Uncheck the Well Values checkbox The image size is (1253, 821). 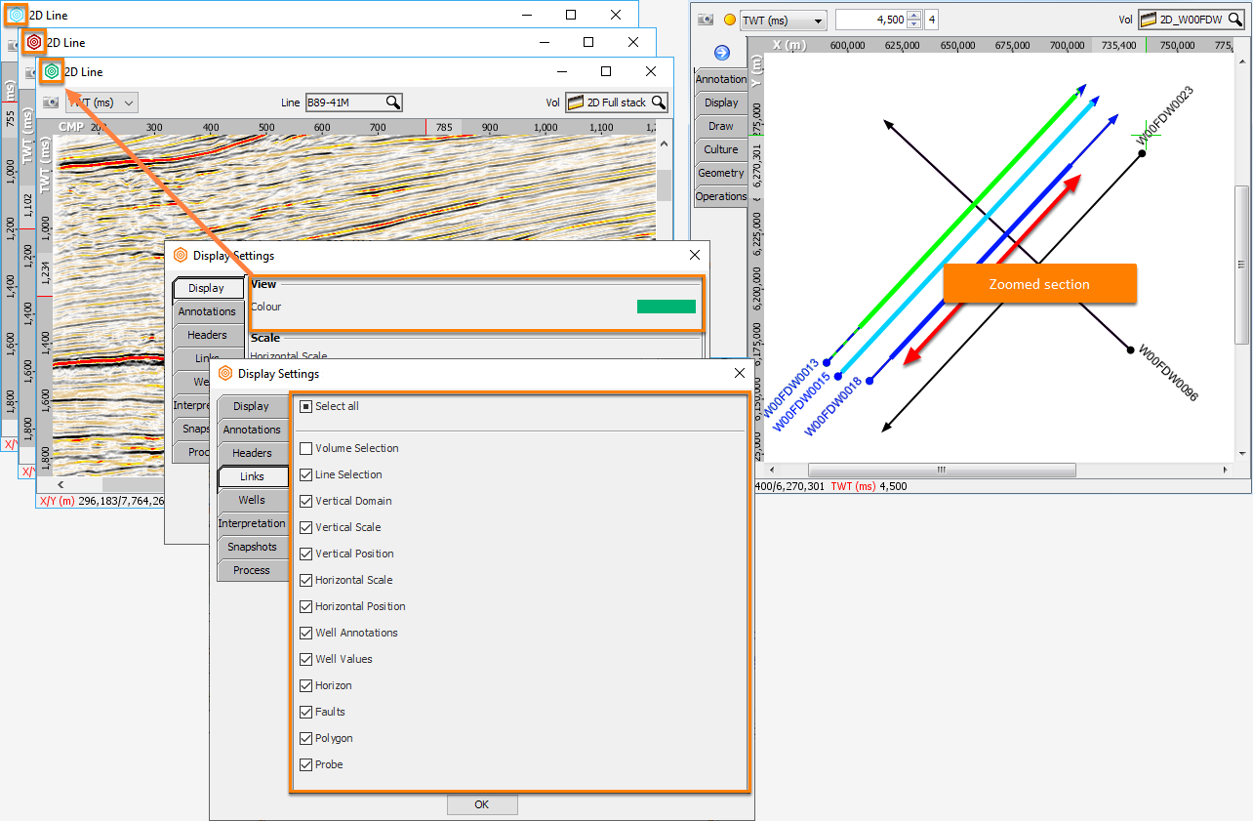[x=306, y=659]
